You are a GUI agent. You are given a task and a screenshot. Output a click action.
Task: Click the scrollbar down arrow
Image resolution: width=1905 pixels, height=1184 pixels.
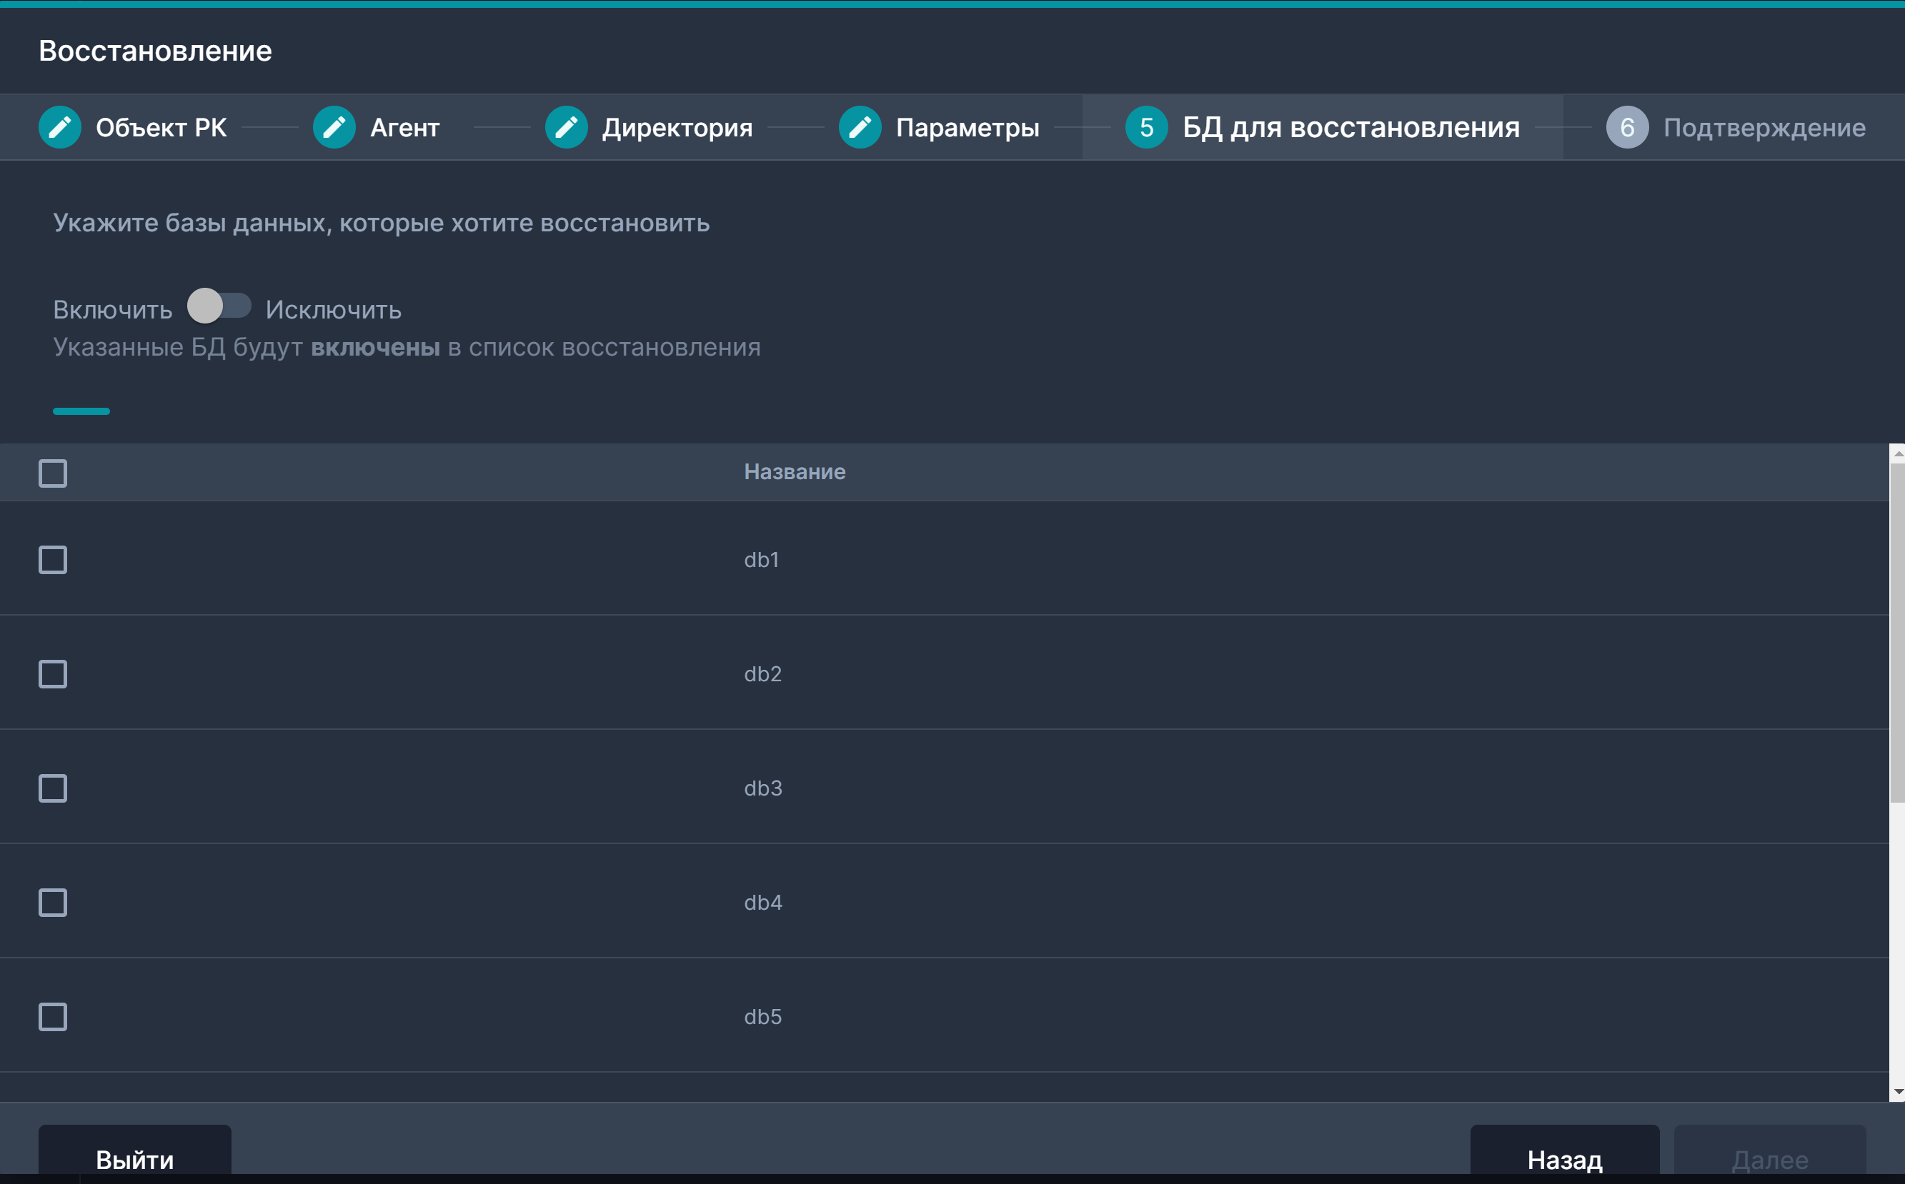tap(1897, 1092)
